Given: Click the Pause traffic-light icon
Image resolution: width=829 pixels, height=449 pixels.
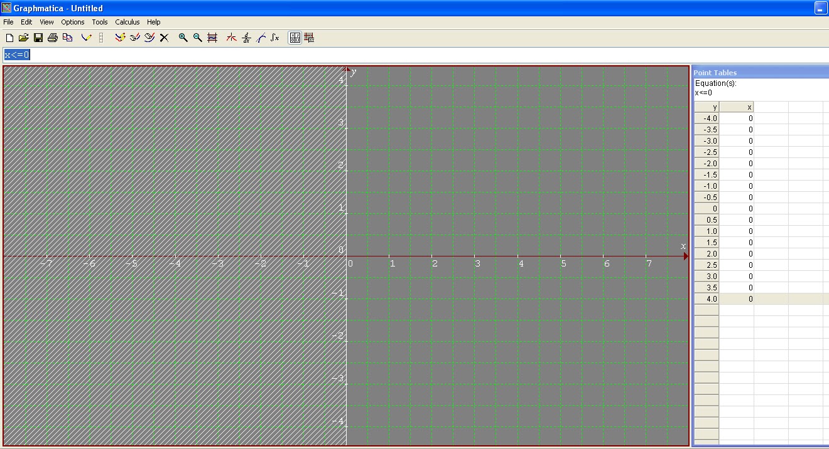Looking at the screenshot, I should click(x=101, y=38).
